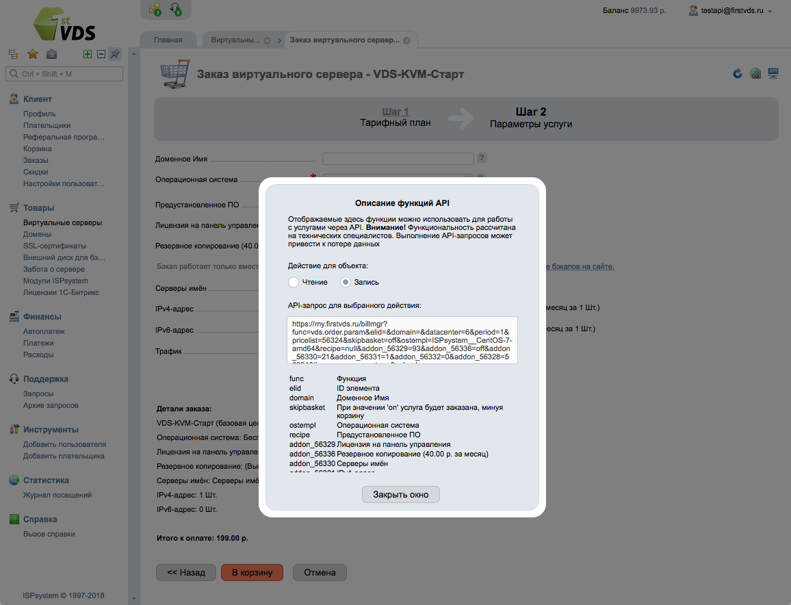Image resolution: width=791 pixels, height=605 pixels.
Task: Click the green expand-all plus icon
Action: click(87, 53)
